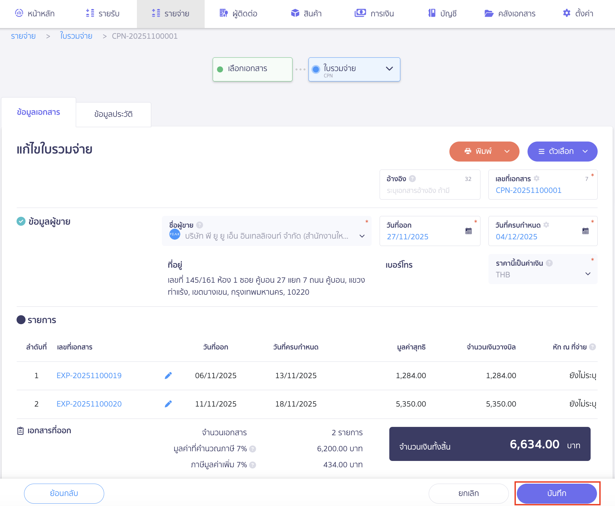Viewport: 615px width, 506px height.
Task: Click the help icon next to ภาษีมูลค่าเพิ่ม 7%
Action: click(x=253, y=465)
